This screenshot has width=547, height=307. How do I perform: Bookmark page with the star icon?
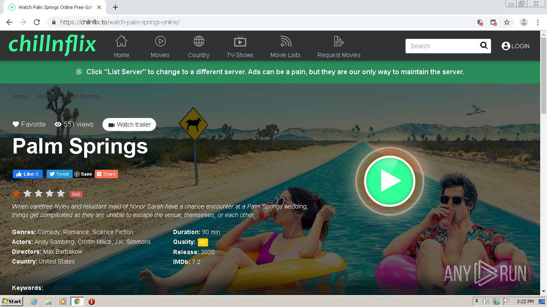pos(507,22)
